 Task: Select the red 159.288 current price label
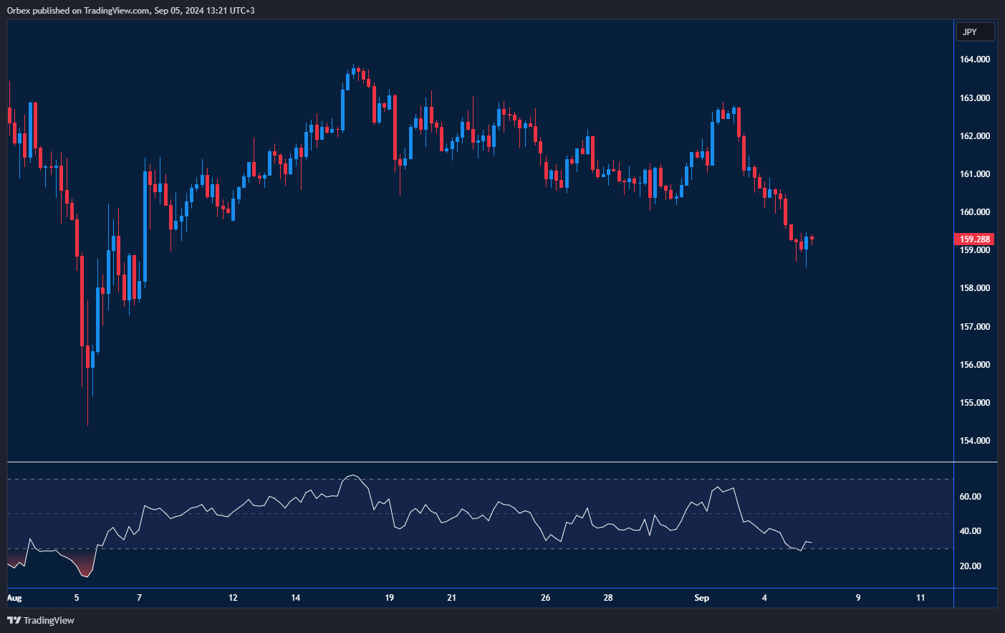(x=974, y=239)
